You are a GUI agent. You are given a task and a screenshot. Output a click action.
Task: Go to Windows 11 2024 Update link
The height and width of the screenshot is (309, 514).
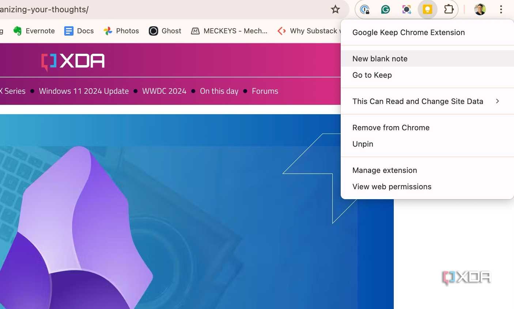84,91
